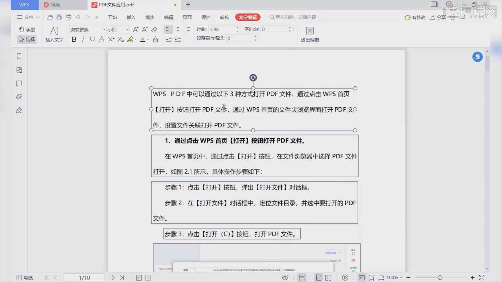Open the 保护 tab
502x282 pixels.
[206, 17]
